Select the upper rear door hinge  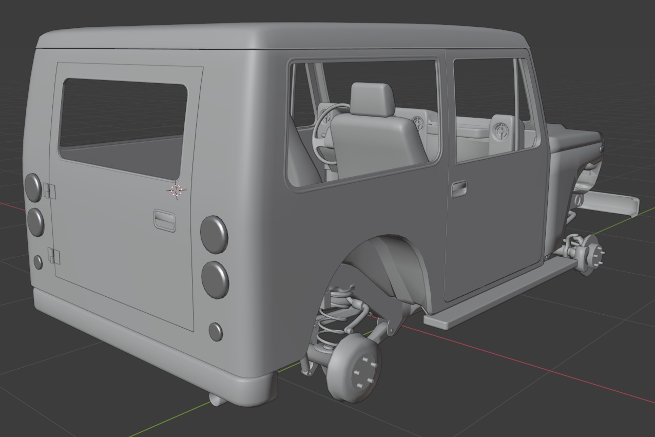point(50,191)
